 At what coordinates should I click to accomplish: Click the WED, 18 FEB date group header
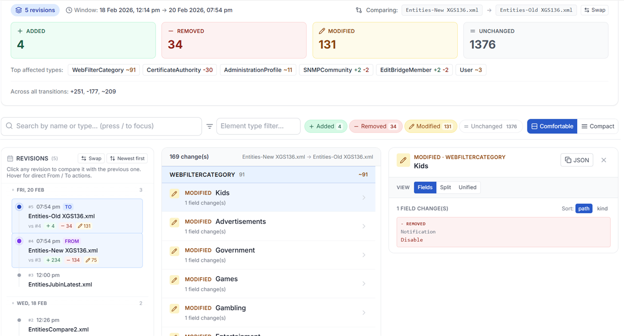[x=77, y=303]
